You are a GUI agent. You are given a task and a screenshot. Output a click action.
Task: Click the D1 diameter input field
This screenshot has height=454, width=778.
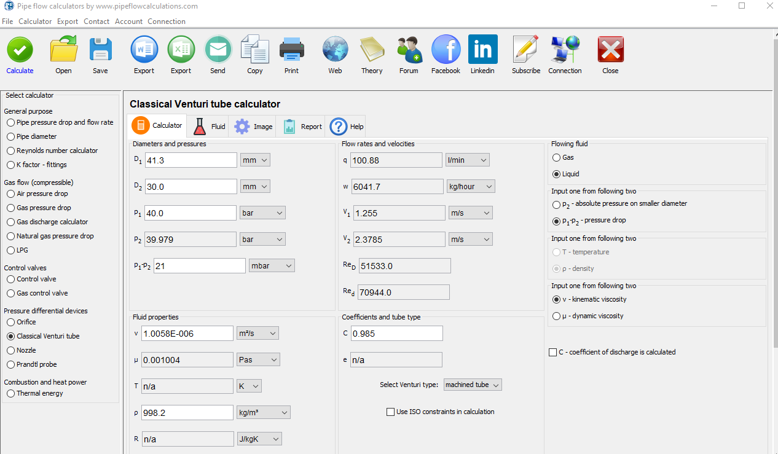tap(191, 160)
